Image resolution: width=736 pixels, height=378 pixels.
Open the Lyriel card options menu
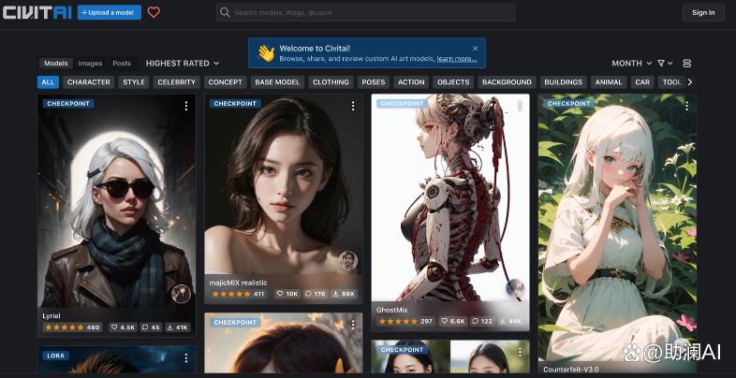[186, 106]
